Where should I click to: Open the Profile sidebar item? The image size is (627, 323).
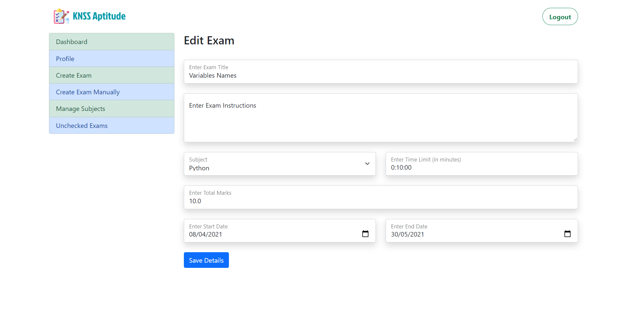pos(111,59)
